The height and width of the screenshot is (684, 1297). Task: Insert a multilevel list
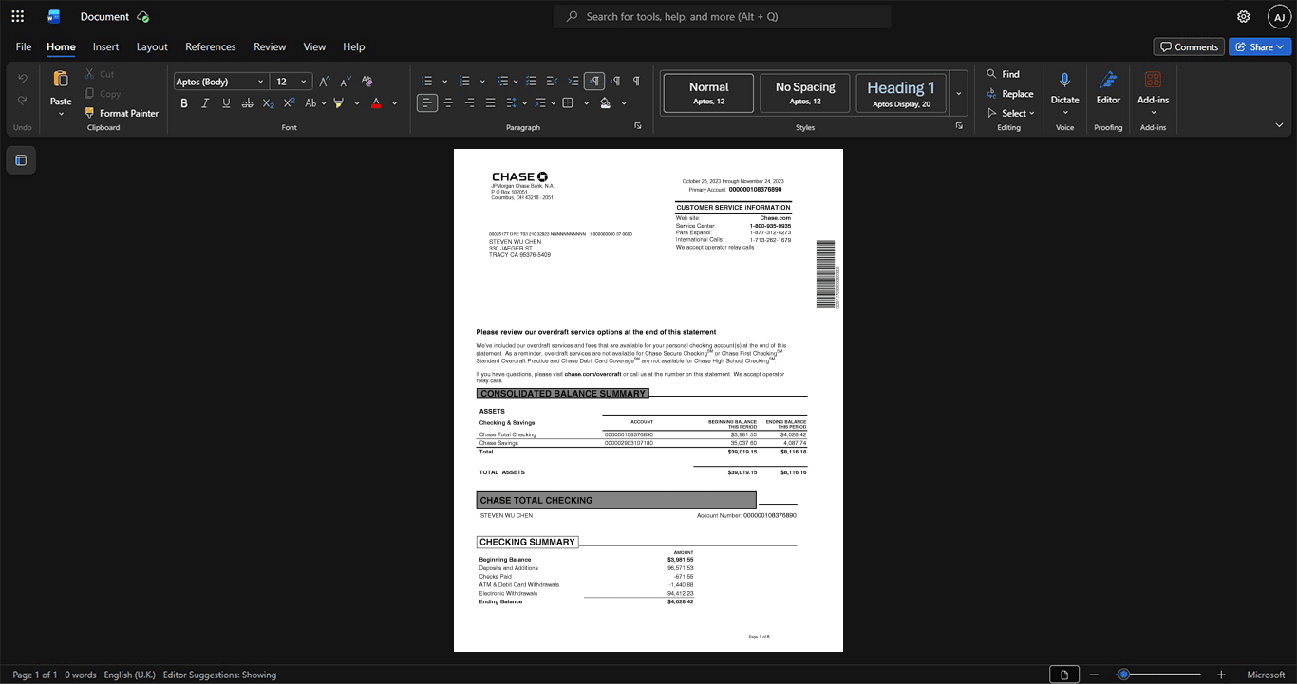(502, 82)
